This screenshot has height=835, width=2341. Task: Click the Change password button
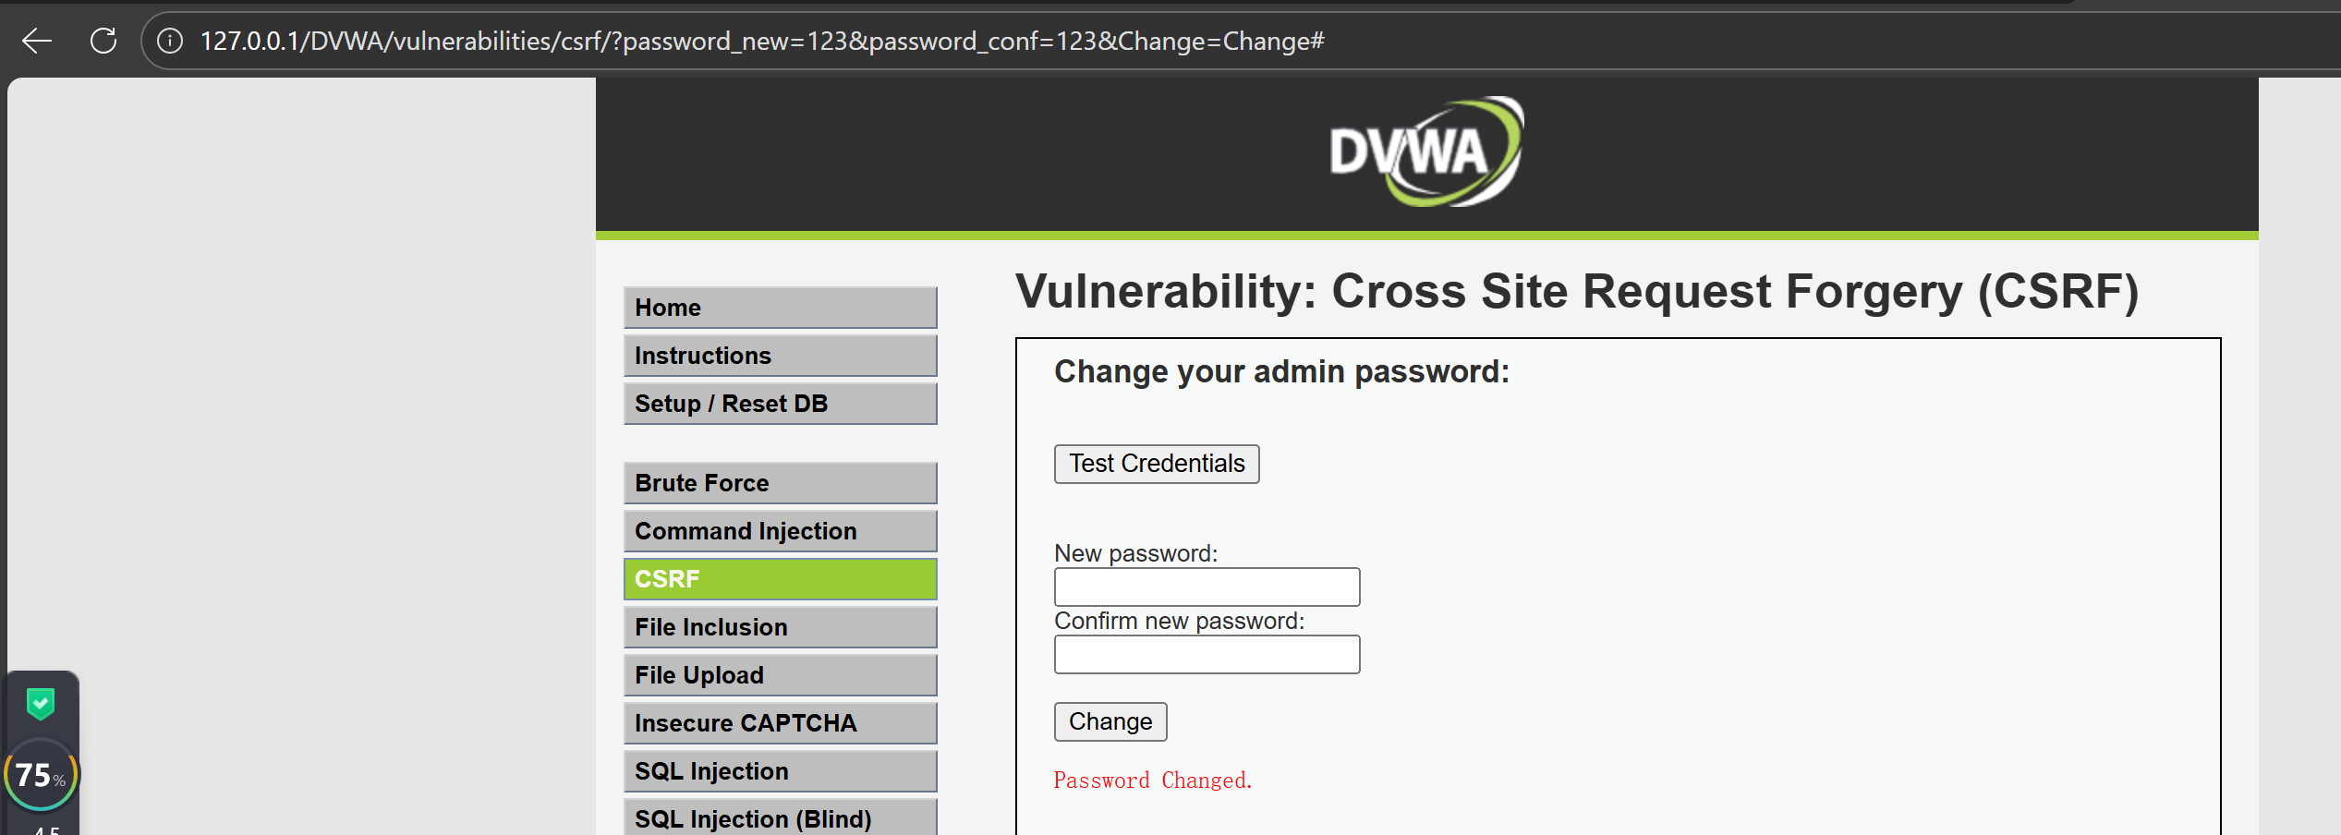1110,721
